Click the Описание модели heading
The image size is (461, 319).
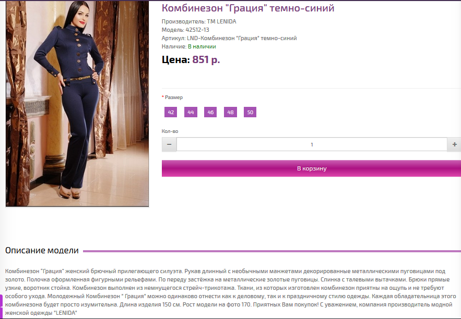pos(42,250)
